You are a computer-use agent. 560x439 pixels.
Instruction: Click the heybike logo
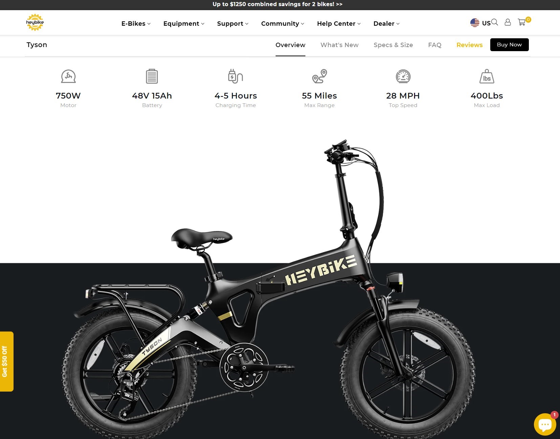point(35,22)
